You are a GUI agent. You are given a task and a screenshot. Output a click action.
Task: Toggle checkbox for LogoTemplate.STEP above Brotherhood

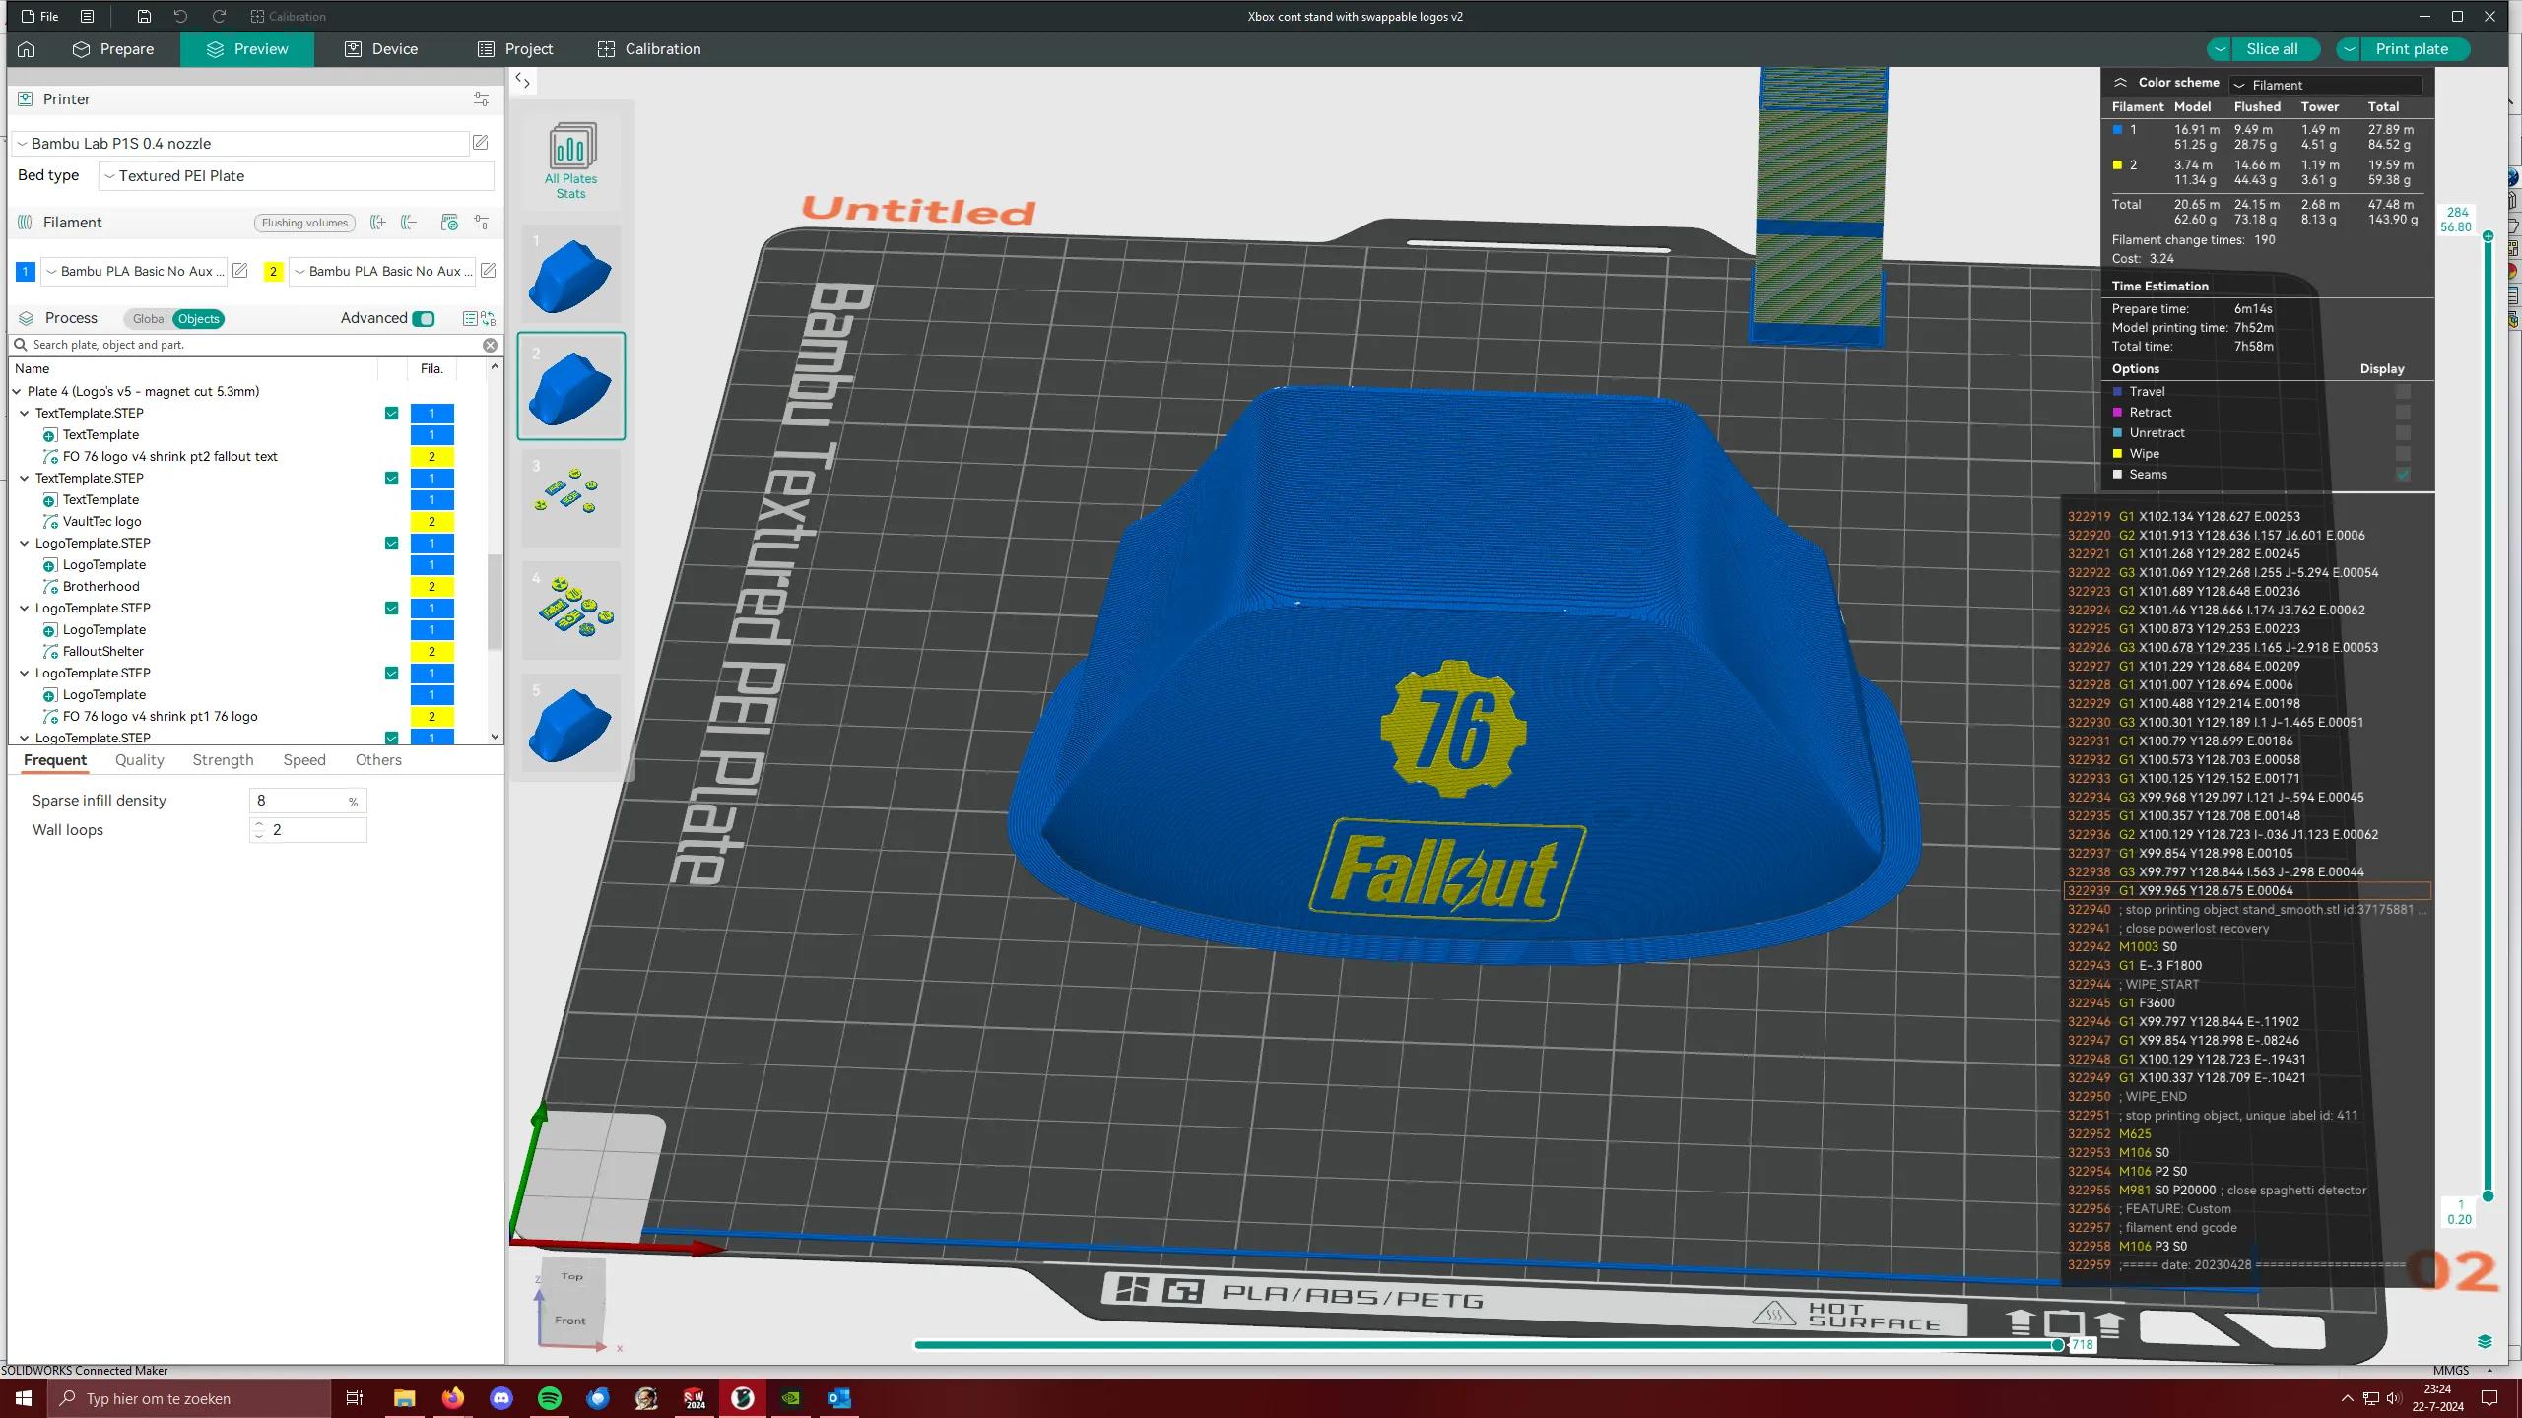[392, 544]
